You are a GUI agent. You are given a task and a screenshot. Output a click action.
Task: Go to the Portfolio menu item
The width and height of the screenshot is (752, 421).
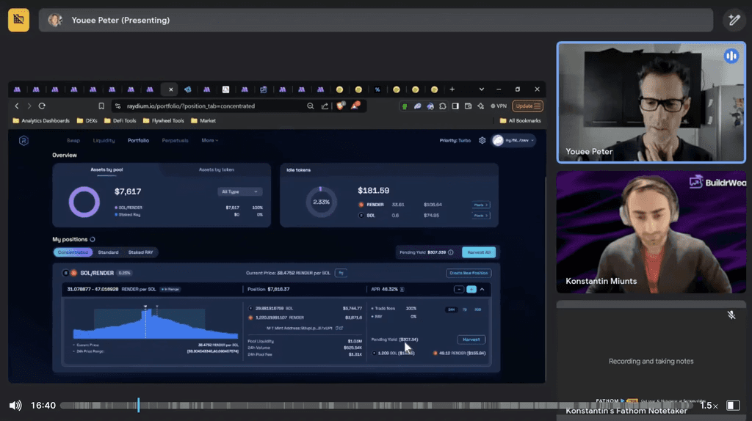pyautogui.click(x=138, y=140)
